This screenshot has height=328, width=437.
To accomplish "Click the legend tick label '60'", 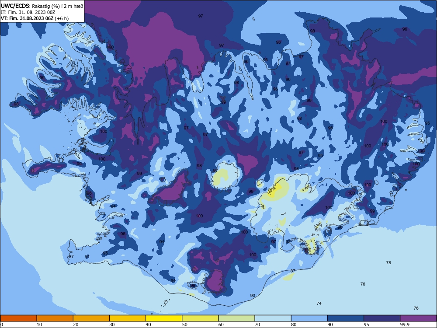I will coord(221,325).
